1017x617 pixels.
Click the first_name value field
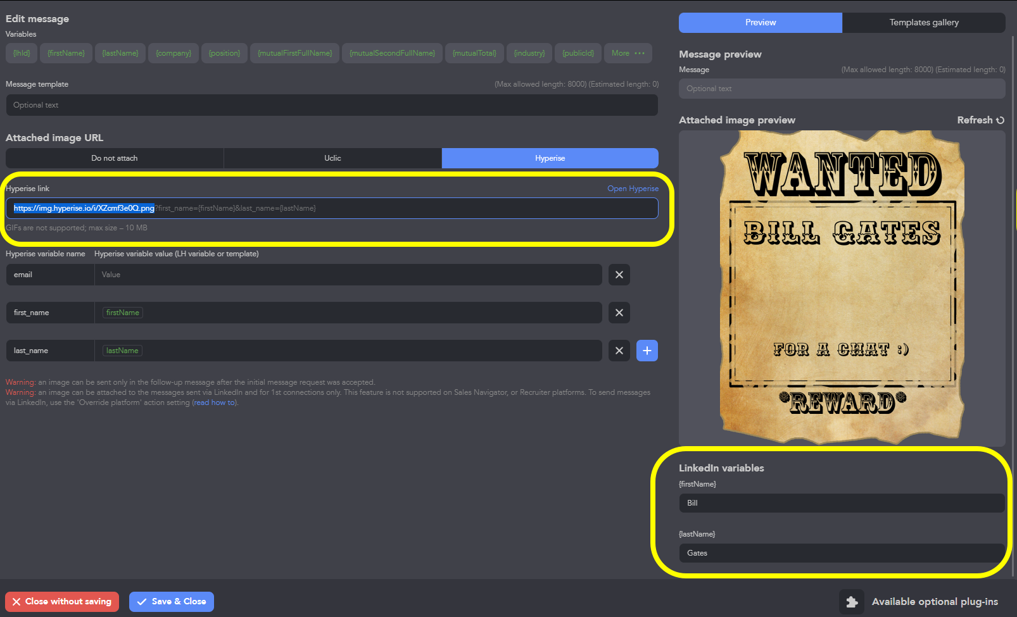pos(348,313)
